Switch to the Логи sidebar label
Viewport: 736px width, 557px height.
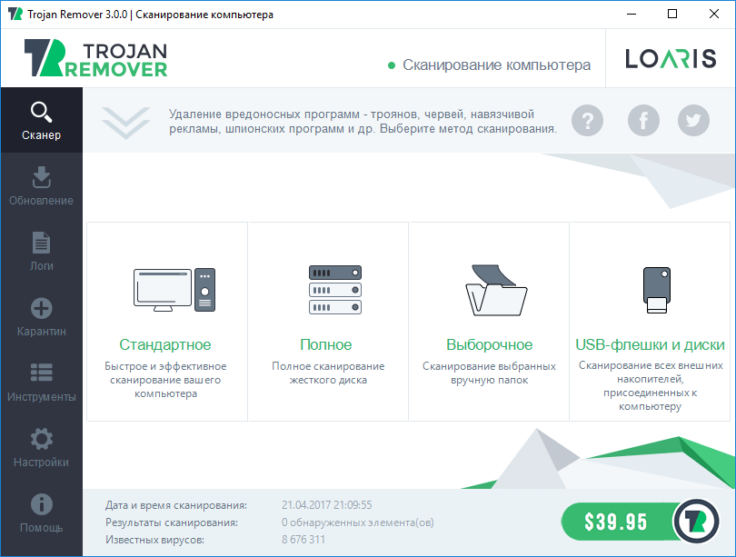tap(41, 266)
